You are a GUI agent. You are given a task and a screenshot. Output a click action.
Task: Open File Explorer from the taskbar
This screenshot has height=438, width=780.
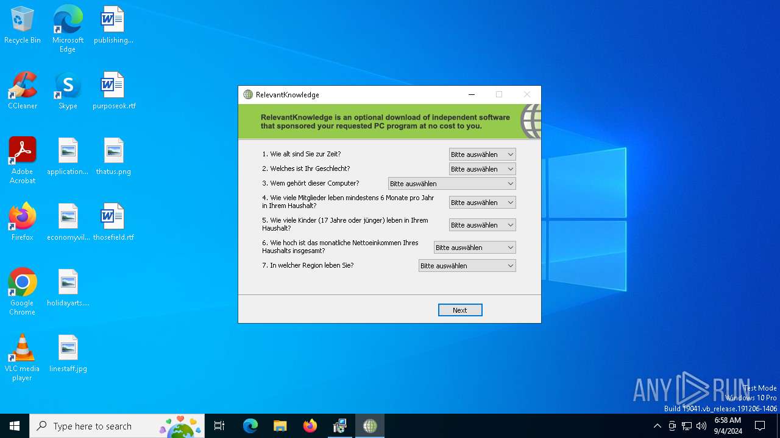280,426
